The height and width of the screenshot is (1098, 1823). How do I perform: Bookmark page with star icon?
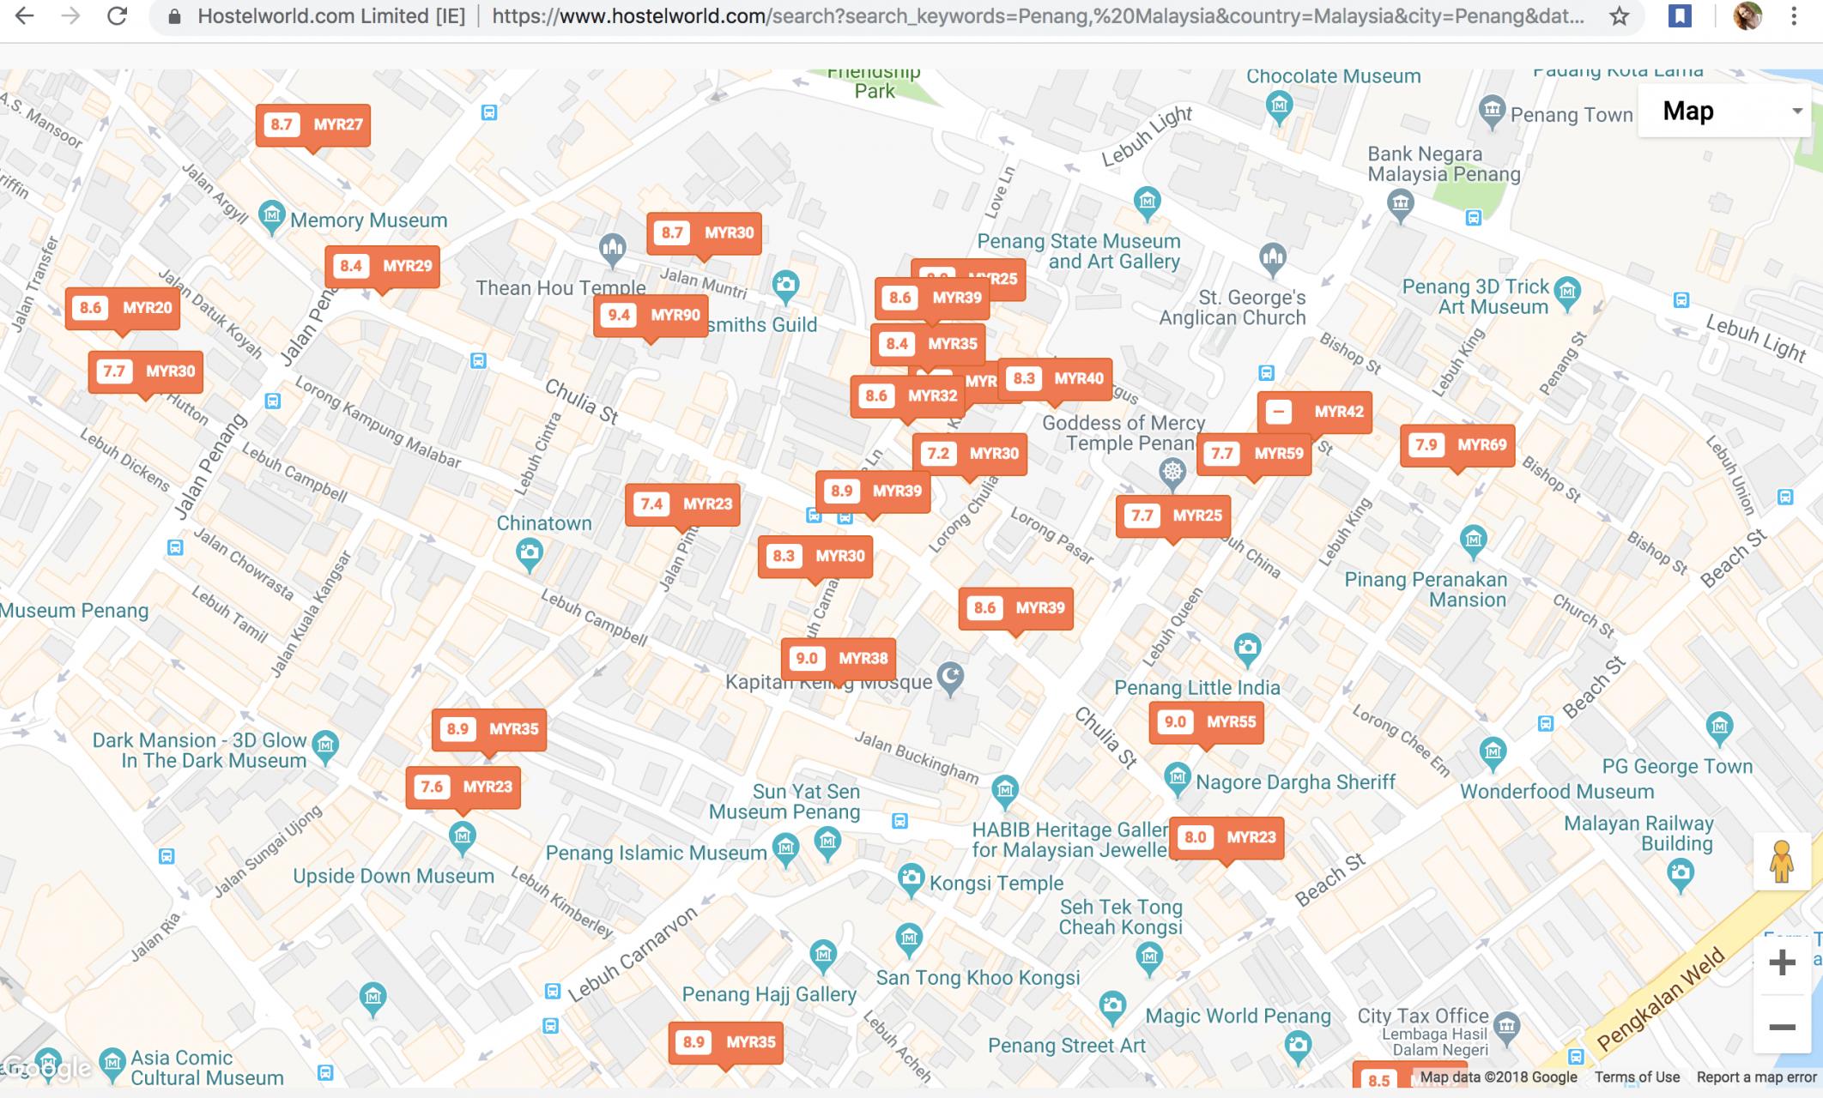(x=1619, y=16)
